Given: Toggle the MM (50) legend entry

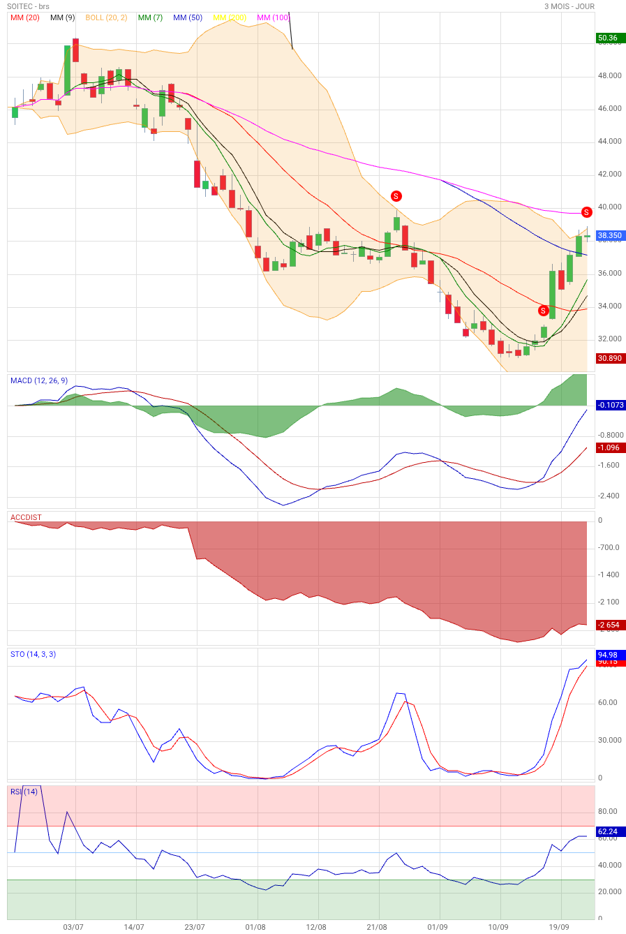Looking at the screenshot, I should coord(188,17).
